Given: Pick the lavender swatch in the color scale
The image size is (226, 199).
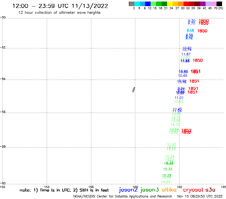Looking at the screenshot, I should point(208,4).
